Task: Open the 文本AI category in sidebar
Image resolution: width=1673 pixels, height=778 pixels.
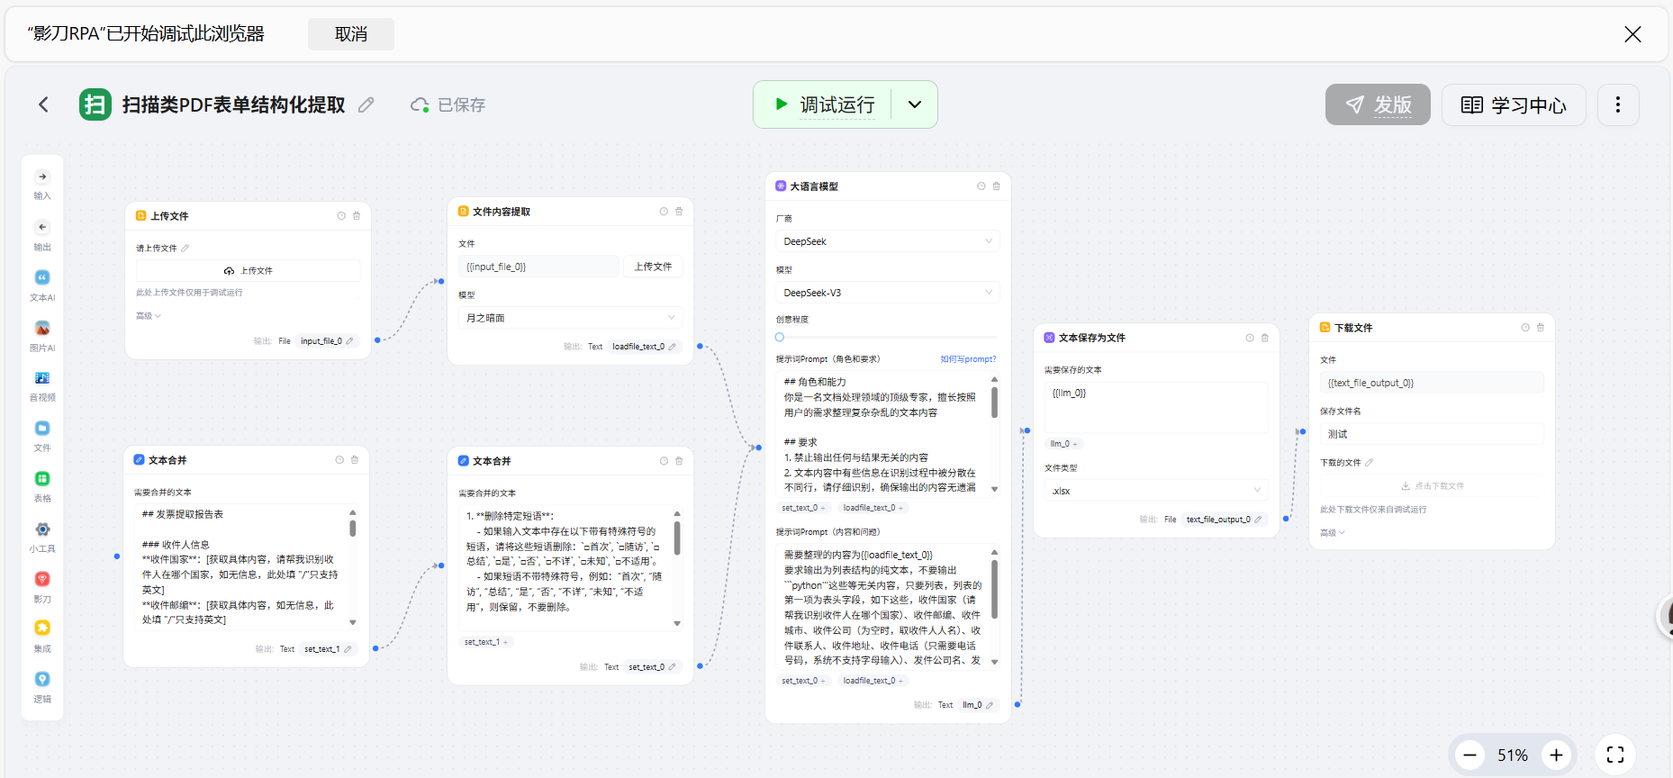Action: (x=42, y=278)
